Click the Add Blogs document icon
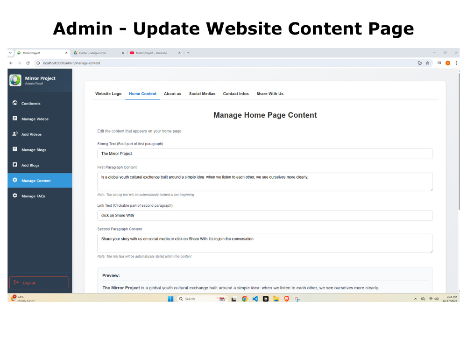Viewport: 467px width, 350px height. tap(15, 165)
